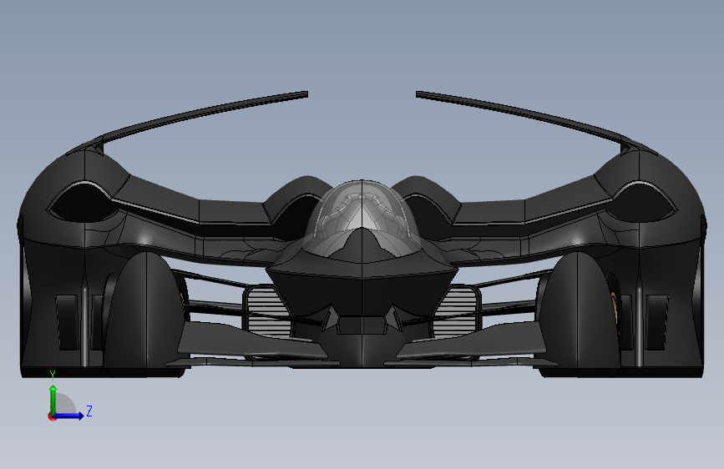Click the green Y axis arrow of triad
The width and height of the screenshot is (724, 469).
(53, 400)
